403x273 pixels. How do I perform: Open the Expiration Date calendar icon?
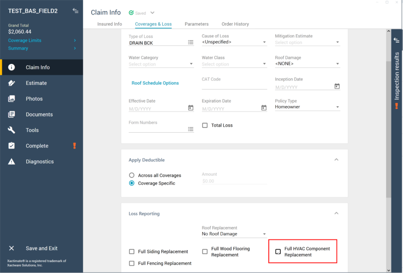[264, 108]
